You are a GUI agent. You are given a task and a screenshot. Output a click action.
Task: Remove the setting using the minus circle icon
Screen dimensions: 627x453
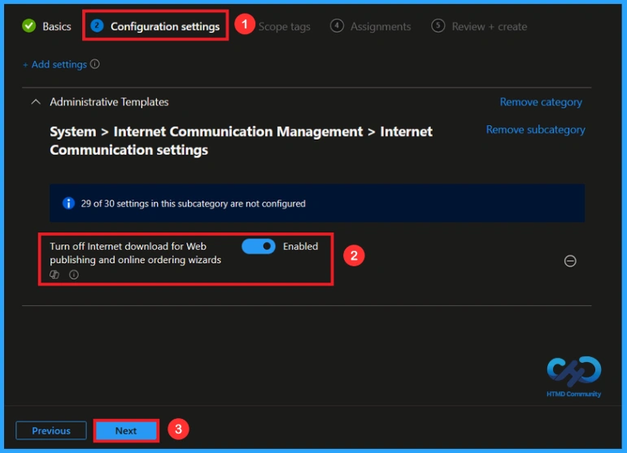(x=570, y=261)
